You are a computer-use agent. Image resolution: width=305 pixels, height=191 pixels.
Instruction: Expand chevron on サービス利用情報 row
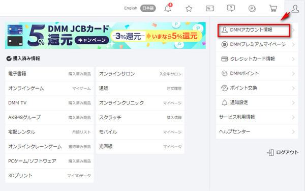[293, 117]
